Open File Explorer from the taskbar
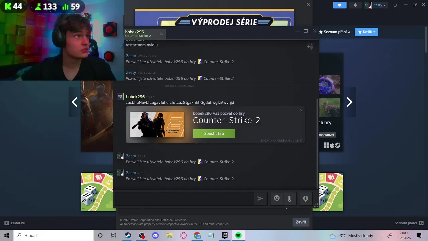Screen dimensions: 428x241 (169, 235)
